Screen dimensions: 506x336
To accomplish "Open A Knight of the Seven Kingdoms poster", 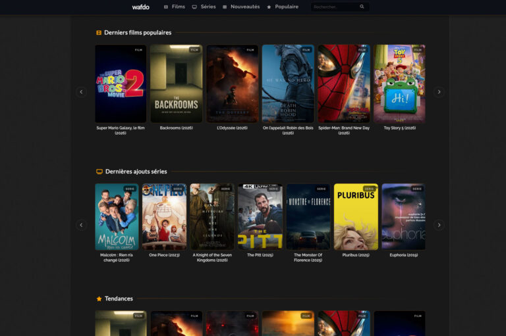I will [212, 217].
